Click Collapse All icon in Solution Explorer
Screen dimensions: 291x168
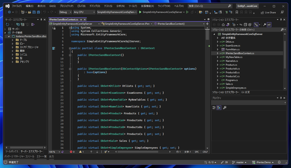pos(245,24)
